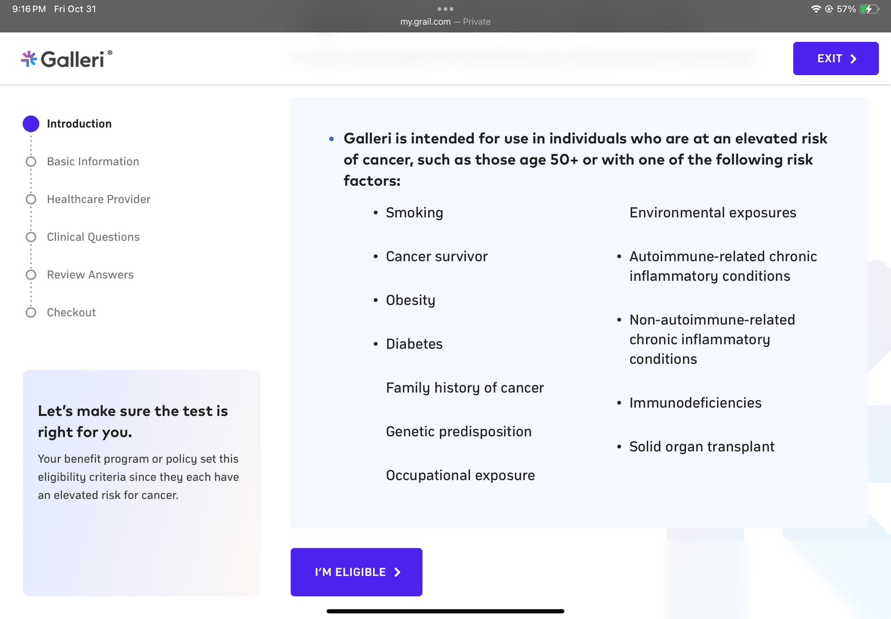
Task: Go to the Checkout step
Action: 71,312
